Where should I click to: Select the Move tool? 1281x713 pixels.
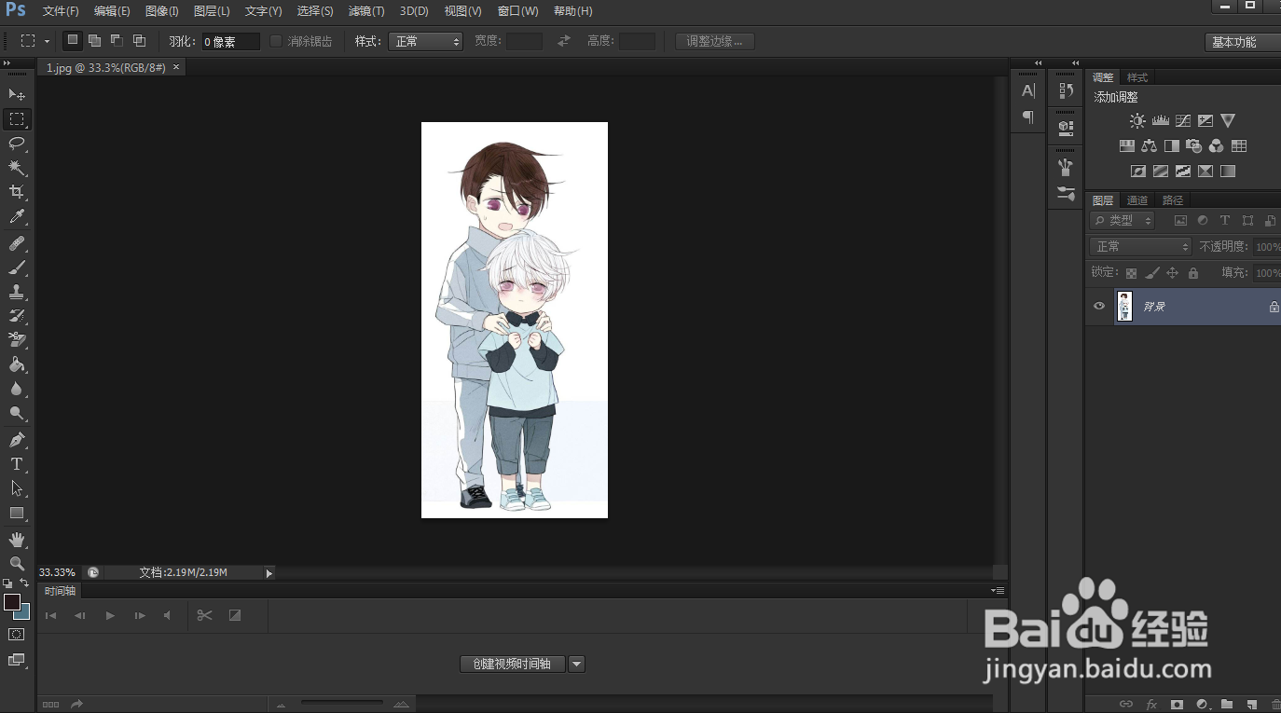pos(17,95)
